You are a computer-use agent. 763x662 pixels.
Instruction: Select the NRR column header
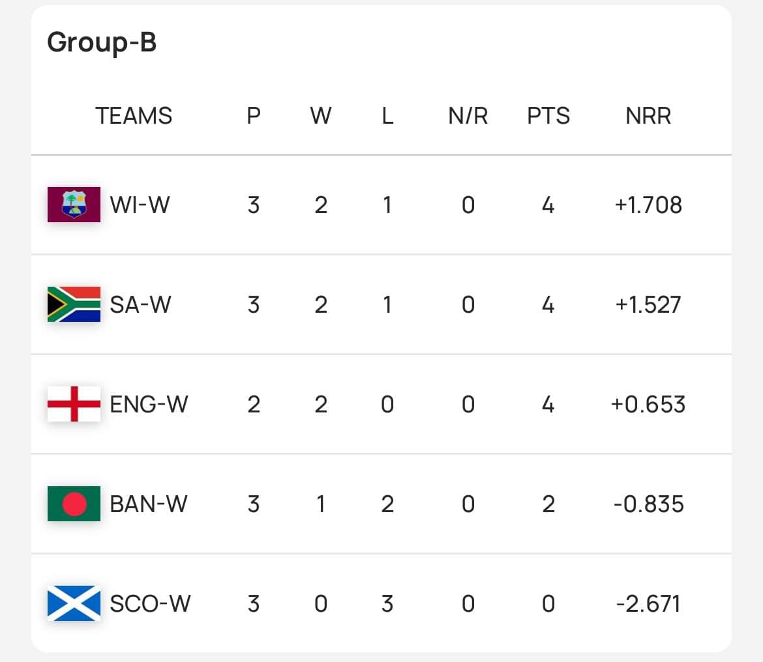tap(648, 116)
